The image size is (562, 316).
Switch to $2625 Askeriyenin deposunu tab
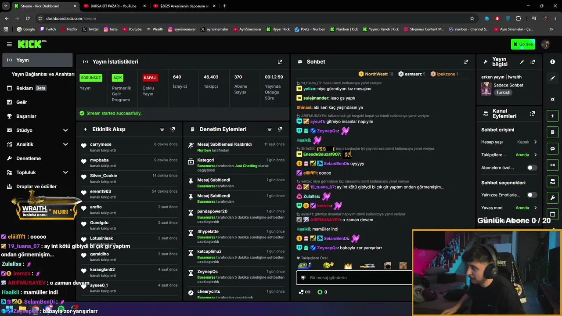tap(184, 6)
